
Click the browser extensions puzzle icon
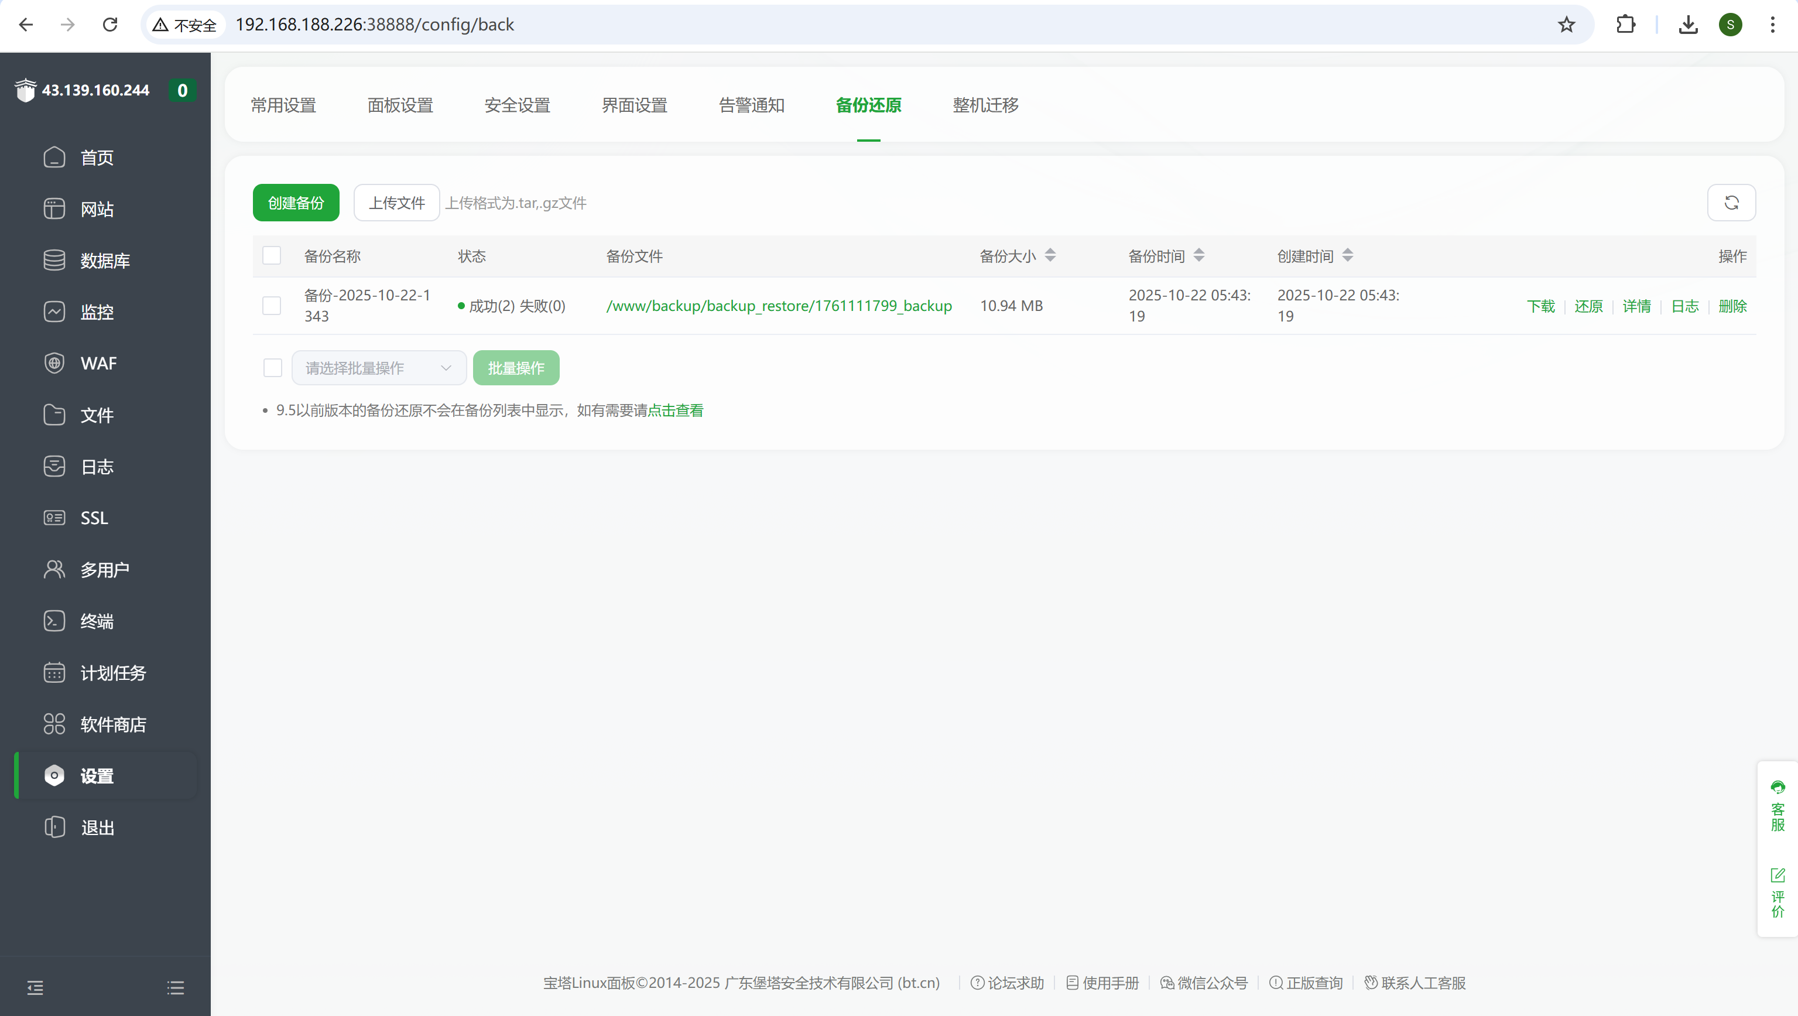[x=1625, y=25]
